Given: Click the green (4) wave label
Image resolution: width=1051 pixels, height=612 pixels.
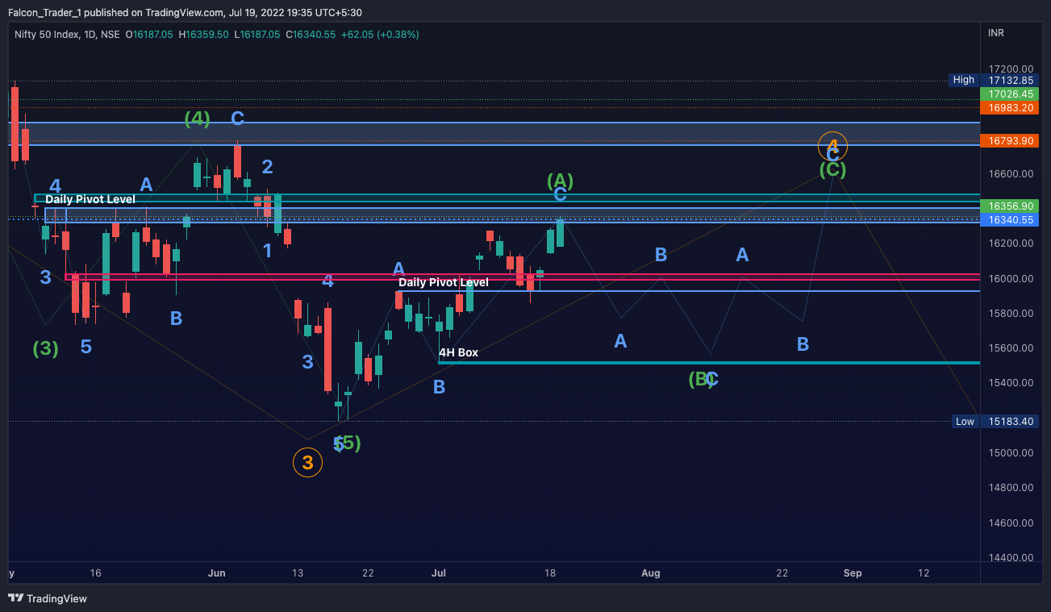Looking at the screenshot, I should pyautogui.click(x=197, y=119).
